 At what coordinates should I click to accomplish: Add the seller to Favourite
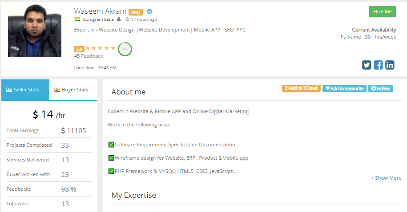(x=344, y=88)
